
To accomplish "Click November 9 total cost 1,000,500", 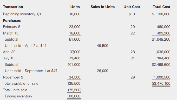I will (162, 77).
